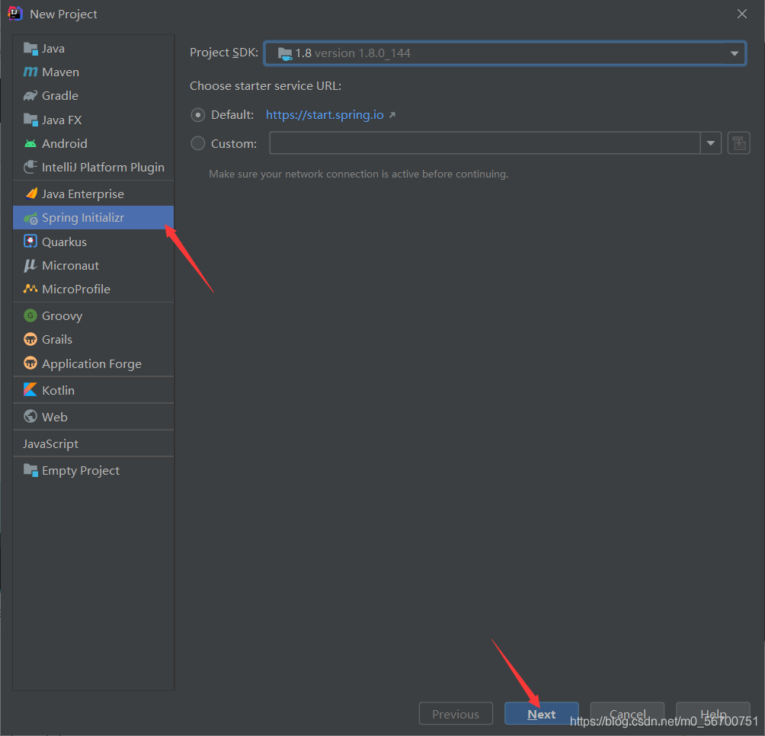The height and width of the screenshot is (736, 765).
Task: Click the Cancel button
Action: coord(627,714)
